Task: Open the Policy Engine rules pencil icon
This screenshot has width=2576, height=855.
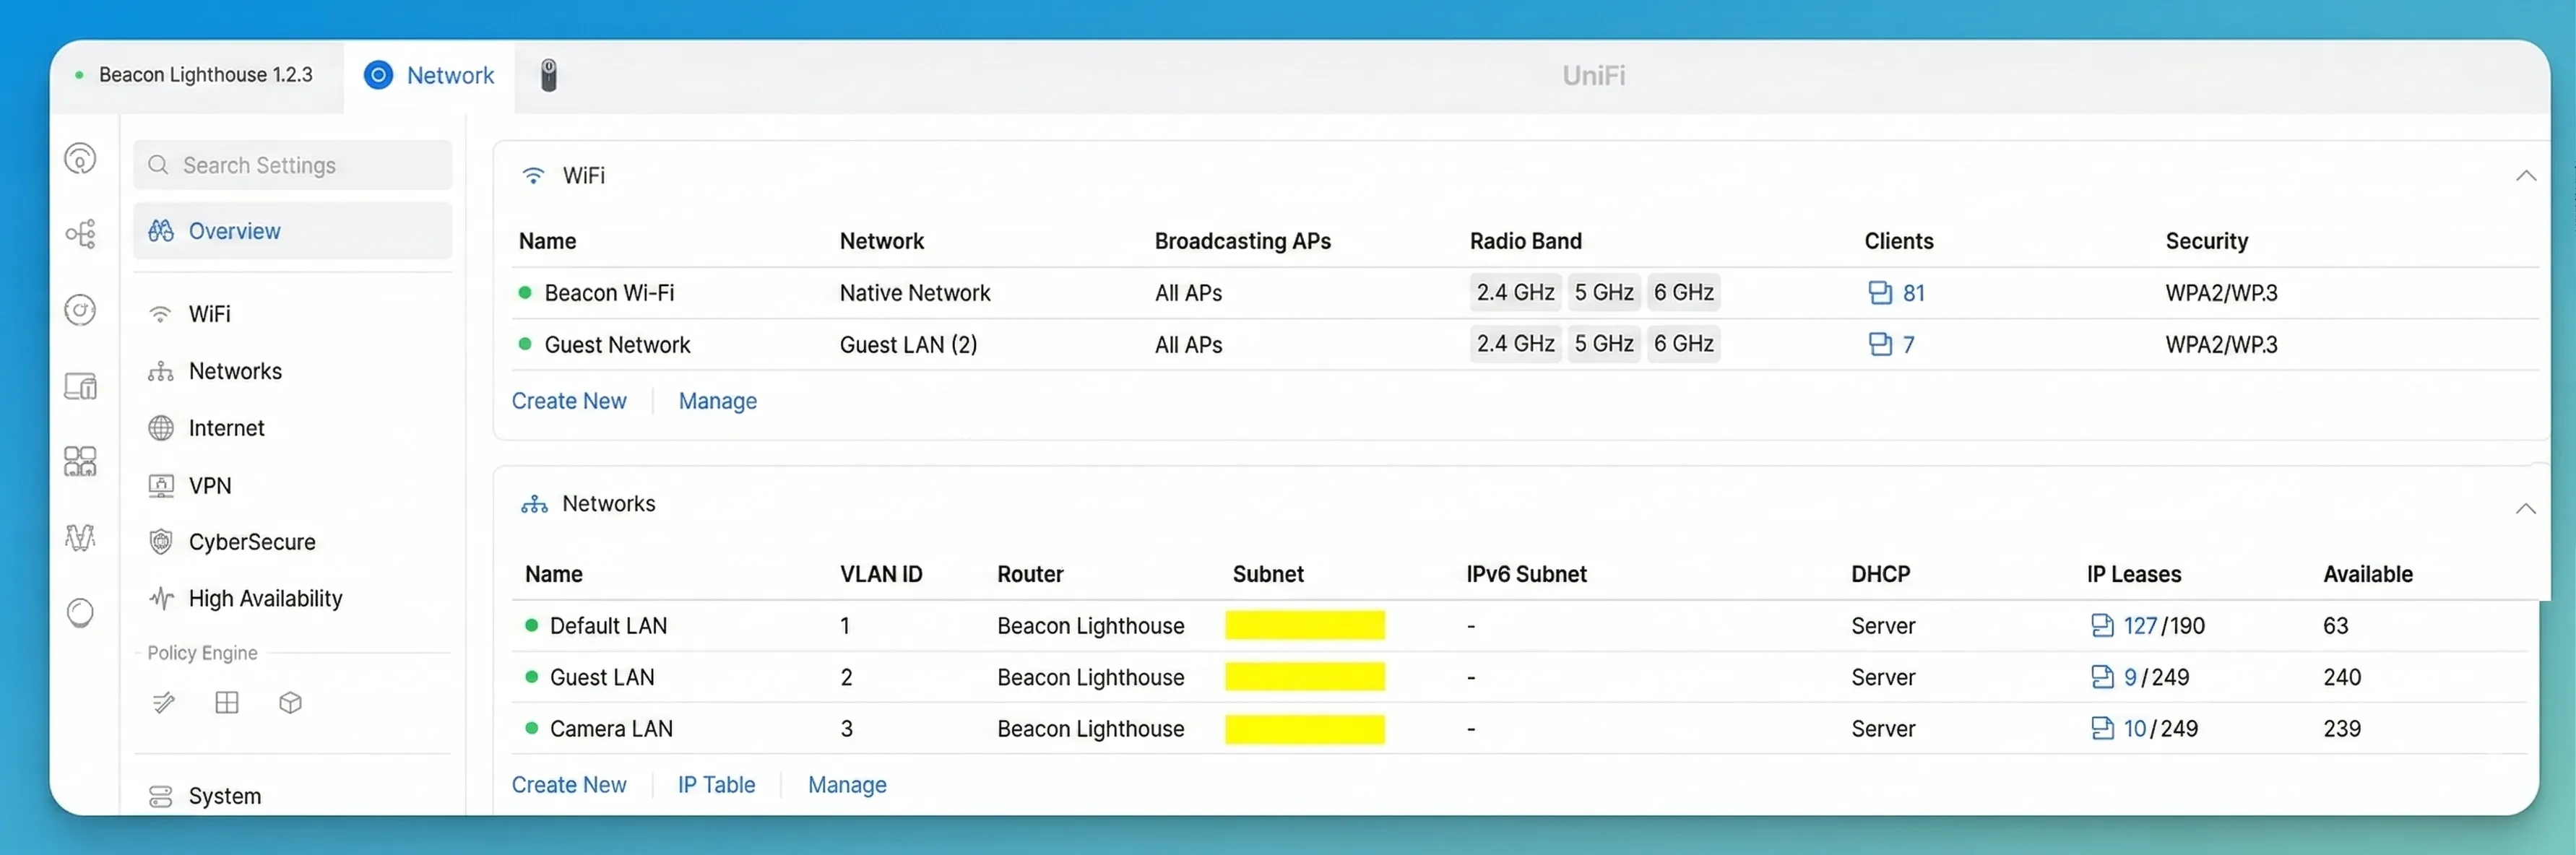Action: pyautogui.click(x=164, y=703)
